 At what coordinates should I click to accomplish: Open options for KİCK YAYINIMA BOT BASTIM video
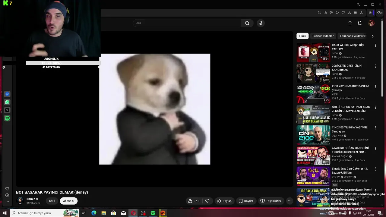tap(375, 86)
